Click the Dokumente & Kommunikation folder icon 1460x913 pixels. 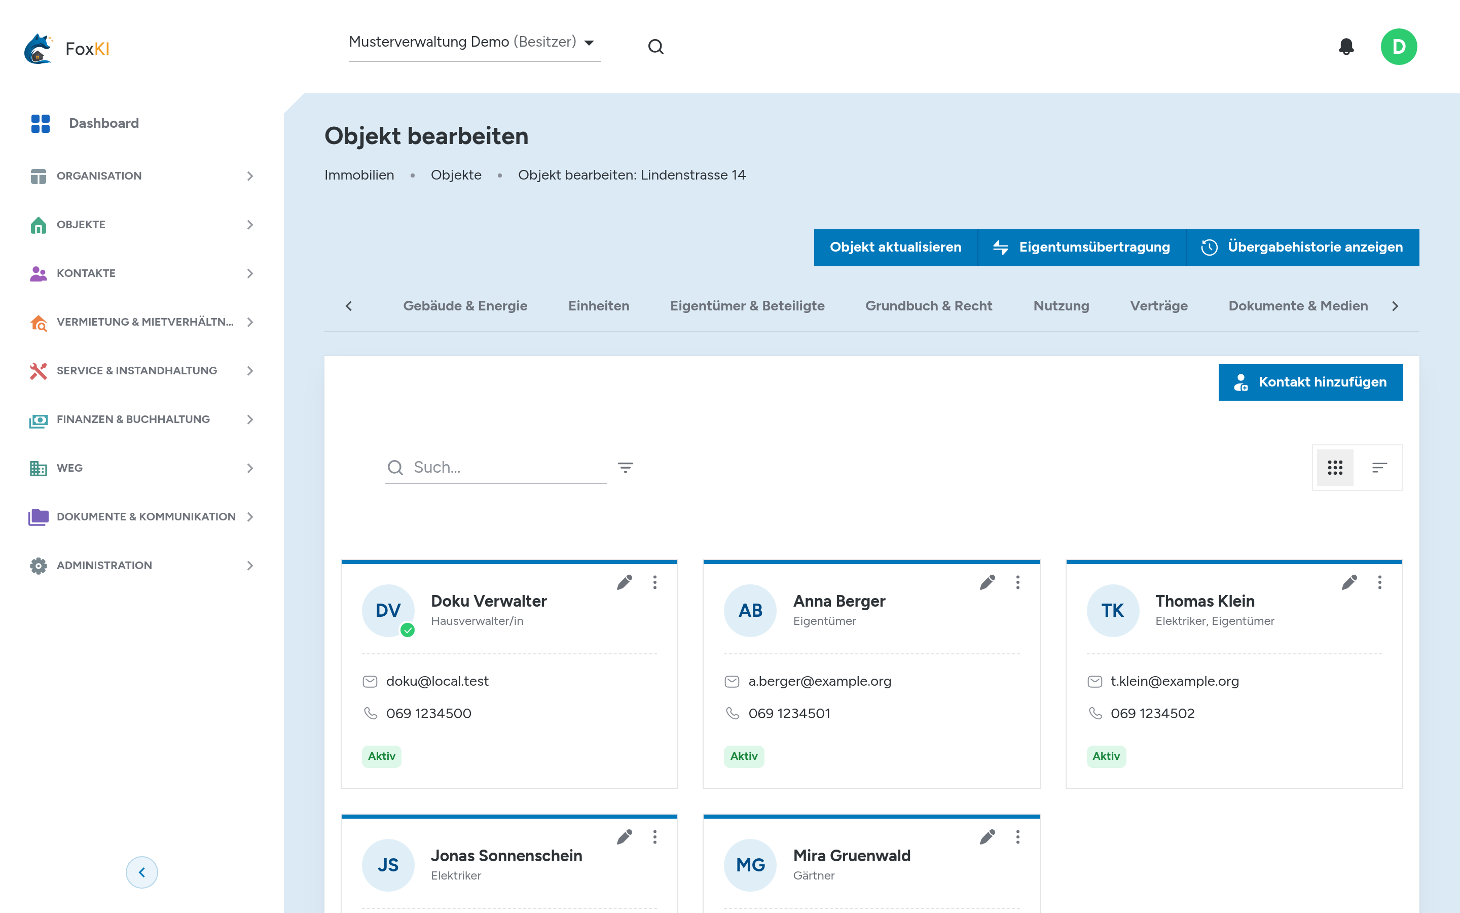[38, 517]
